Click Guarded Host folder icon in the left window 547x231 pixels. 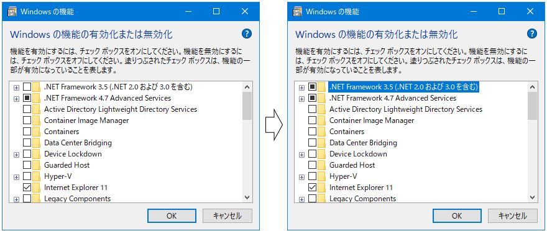point(36,165)
